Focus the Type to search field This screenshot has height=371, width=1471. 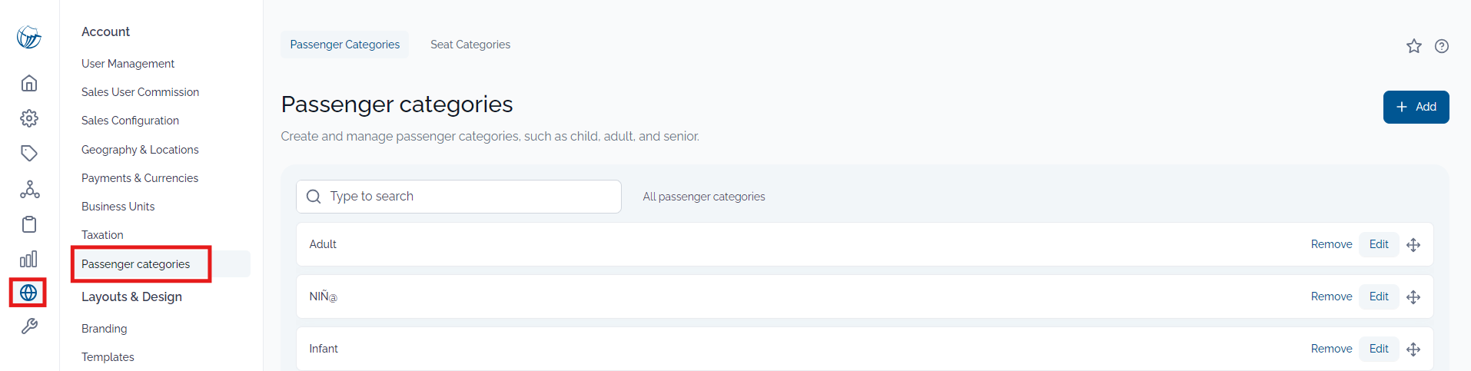(x=459, y=197)
